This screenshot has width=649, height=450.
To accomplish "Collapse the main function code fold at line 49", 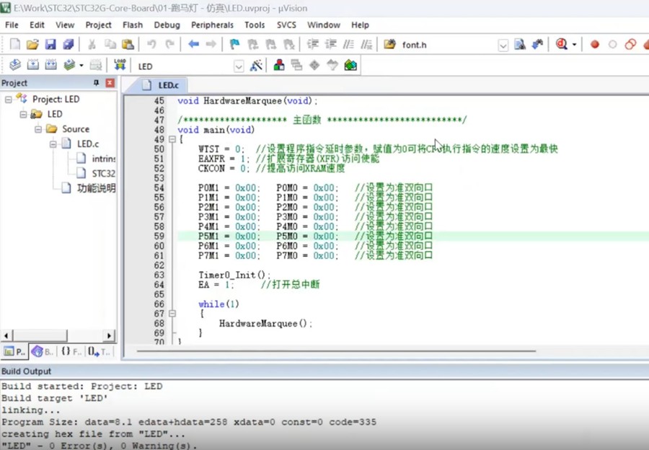I will (x=172, y=140).
